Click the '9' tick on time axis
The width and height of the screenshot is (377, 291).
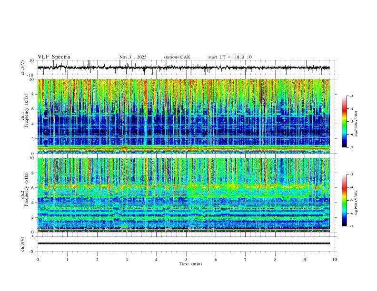tap(305, 260)
